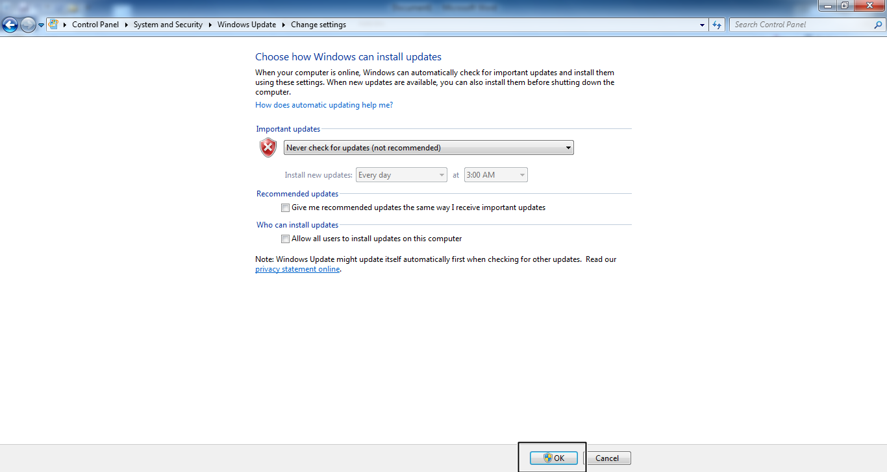Click 'Choose how Windows can install updates' heading

click(348, 57)
